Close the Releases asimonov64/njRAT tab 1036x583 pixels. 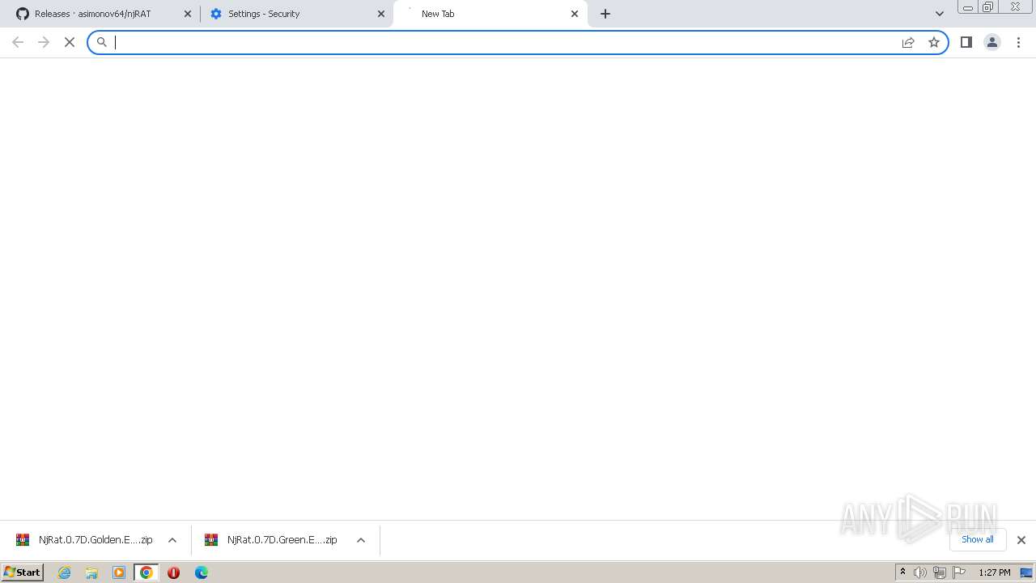188,14
